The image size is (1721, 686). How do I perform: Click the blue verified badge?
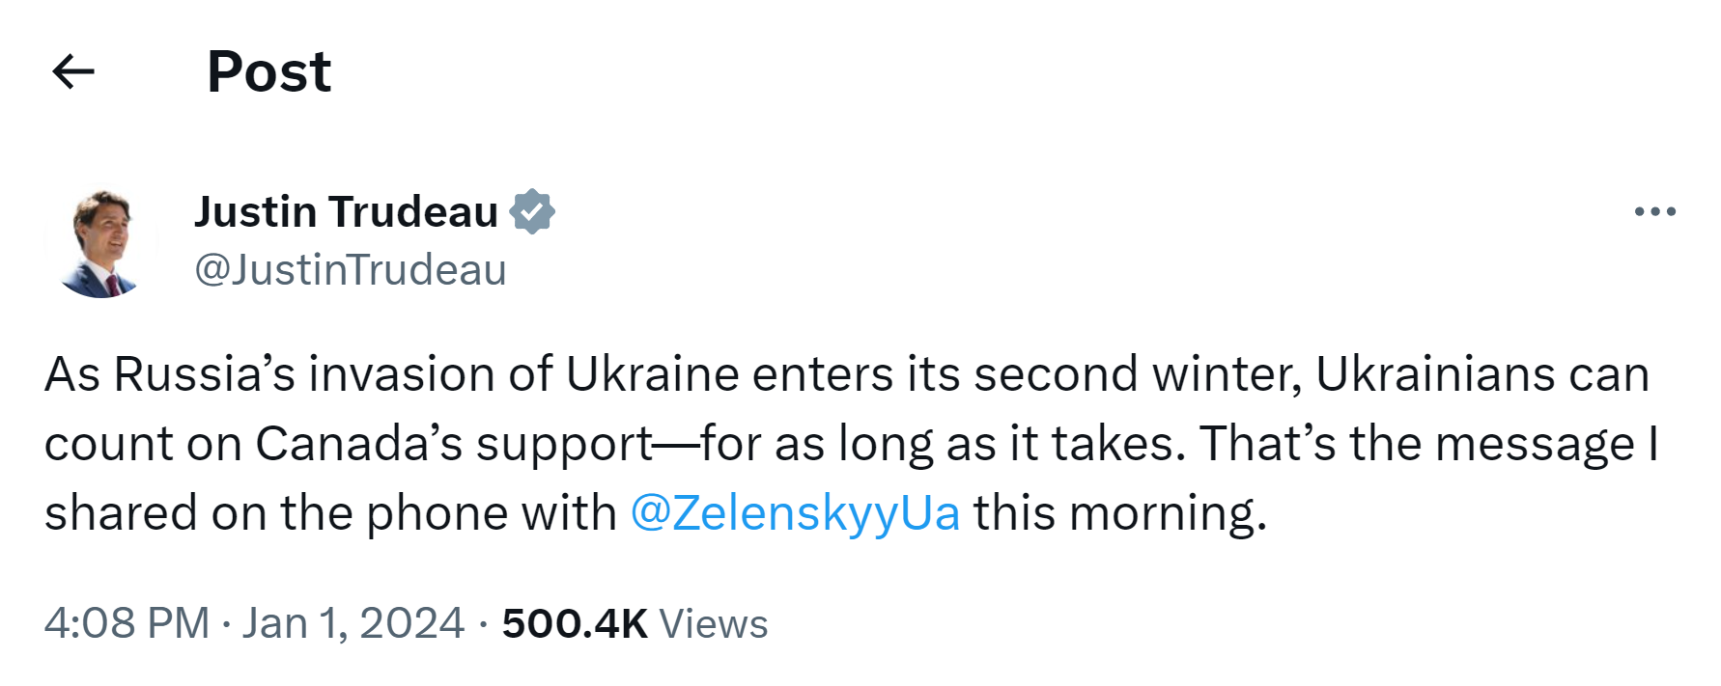pos(532,212)
